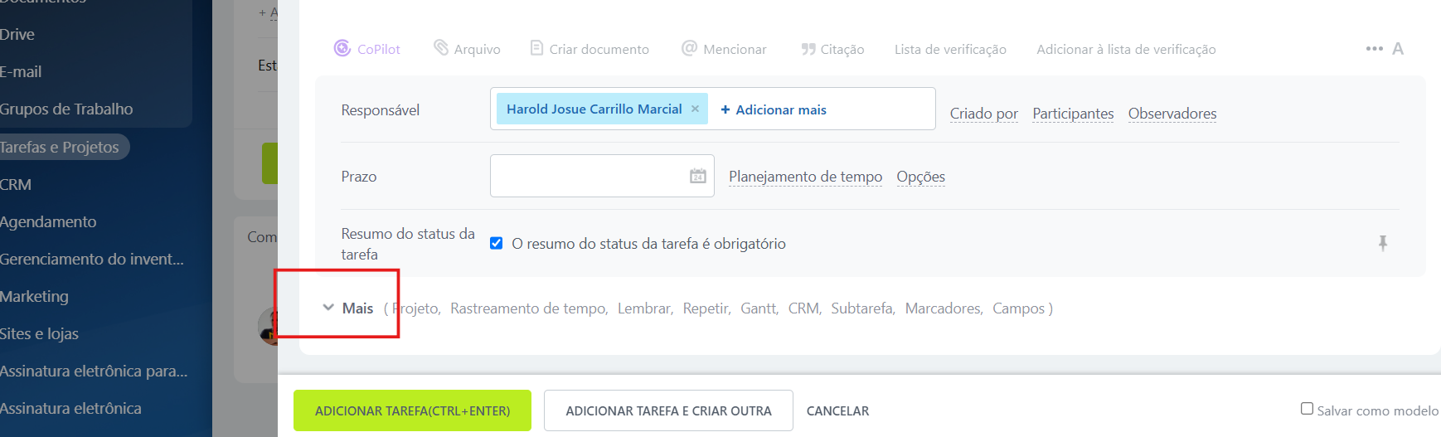Remove Harold Josue Carrillo Marcial from Responsável

click(695, 109)
